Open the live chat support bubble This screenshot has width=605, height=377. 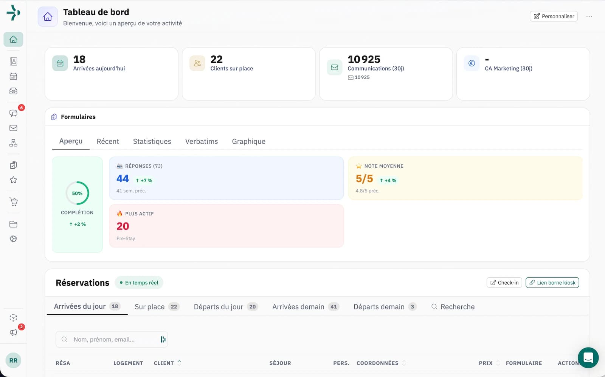coord(588,357)
